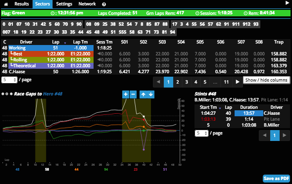Adjust rows per page in Stints table
Viewport: 292px width, 184px height.
(201, 133)
